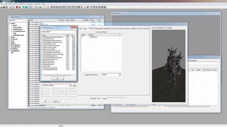Open the World menu
Image resolution: width=227 pixels, height=127 pixels.
click(x=15, y=4)
